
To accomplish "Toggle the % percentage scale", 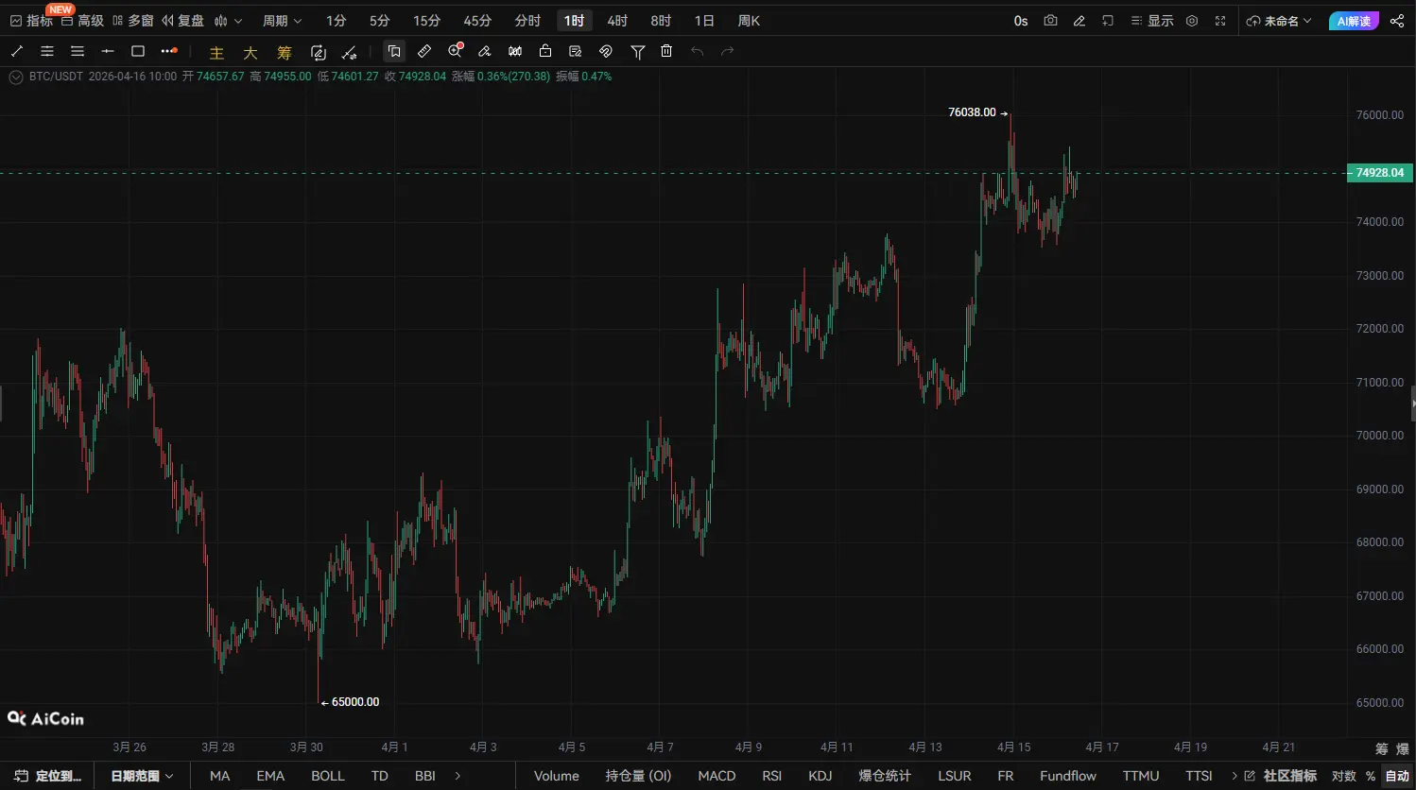I will [1371, 776].
